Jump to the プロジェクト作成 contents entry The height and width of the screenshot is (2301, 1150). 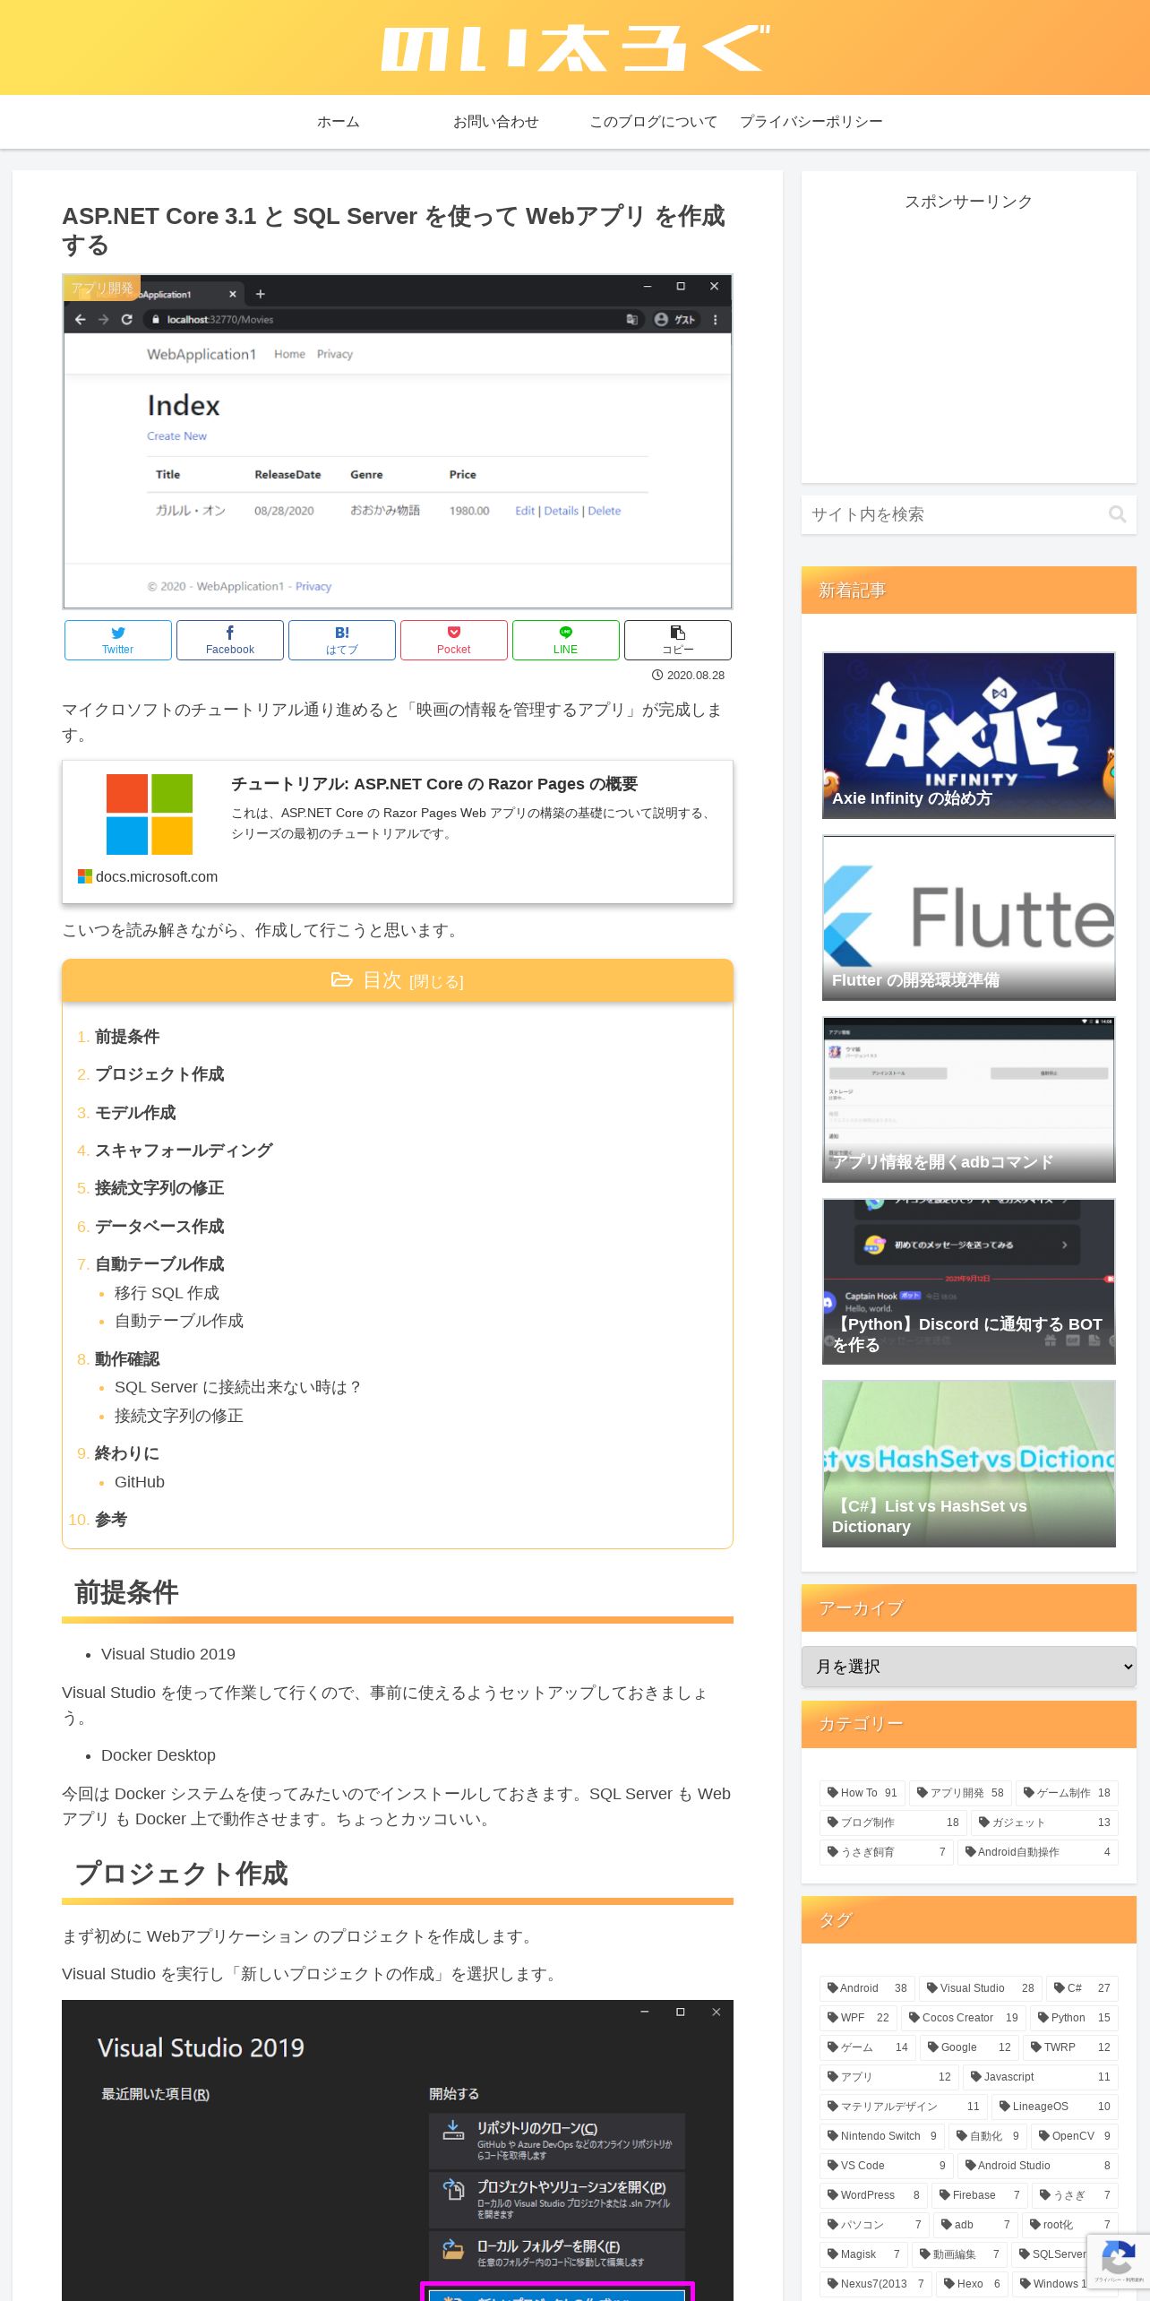click(x=159, y=1074)
